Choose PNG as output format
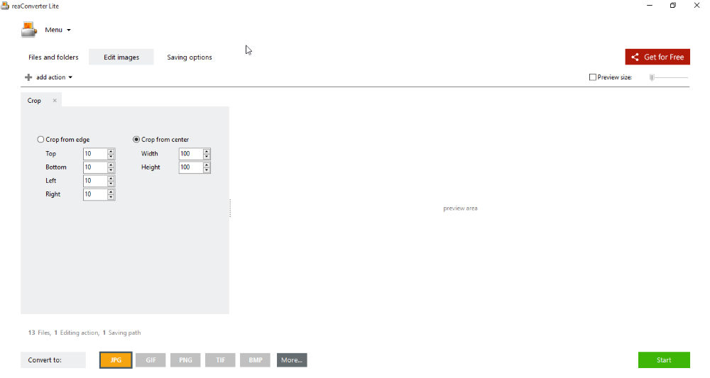Image resolution: width=710 pixels, height=378 pixels. click(x=185, y=360)
